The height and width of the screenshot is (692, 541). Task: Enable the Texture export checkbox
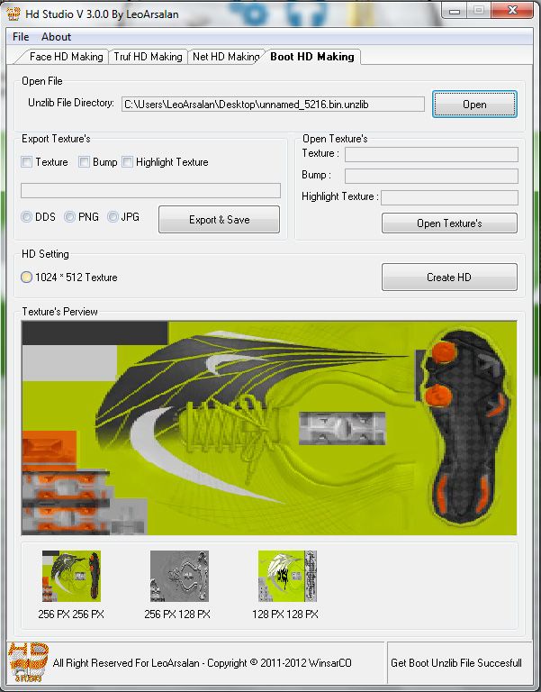(27, 162)
